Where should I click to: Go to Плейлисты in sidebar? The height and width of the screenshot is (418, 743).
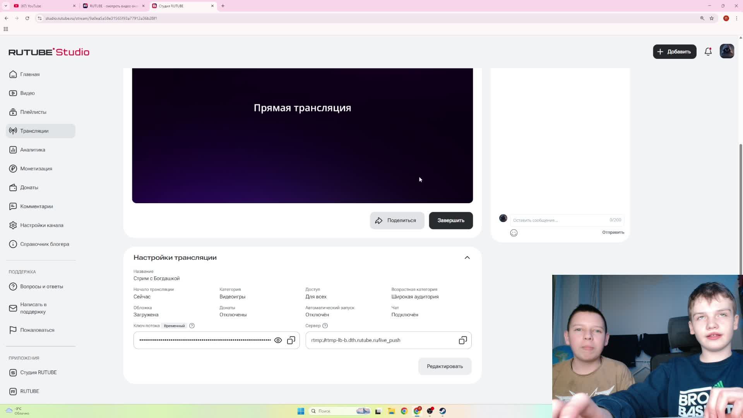coord(41,112)
